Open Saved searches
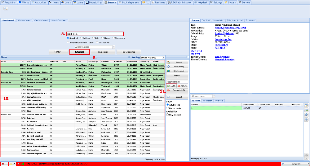310x166 pixels. [129, 52]
